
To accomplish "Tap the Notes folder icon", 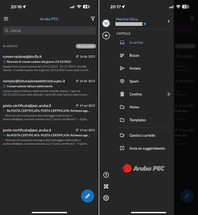I will (122, 107).
